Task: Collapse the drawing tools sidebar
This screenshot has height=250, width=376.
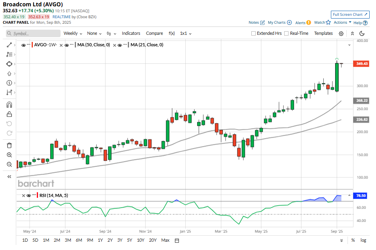Action: 9,177
